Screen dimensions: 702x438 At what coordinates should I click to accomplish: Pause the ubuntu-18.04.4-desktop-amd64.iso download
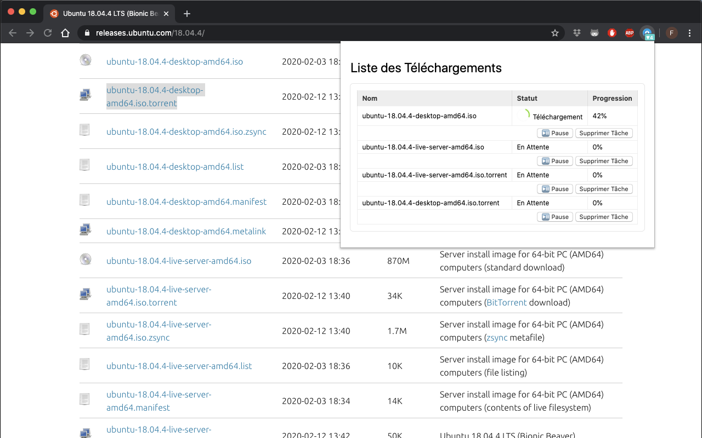coord(555,133)
